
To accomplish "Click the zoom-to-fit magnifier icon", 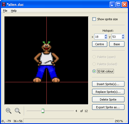I will click(18, 111).
